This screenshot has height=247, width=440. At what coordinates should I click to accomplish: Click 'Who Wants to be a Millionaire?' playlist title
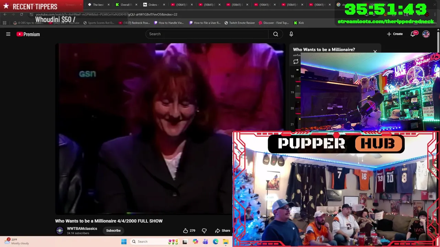324,49
